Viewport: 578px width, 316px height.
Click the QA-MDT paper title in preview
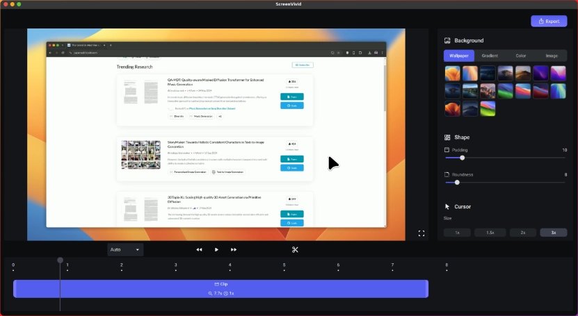click(x=216, y=82)
